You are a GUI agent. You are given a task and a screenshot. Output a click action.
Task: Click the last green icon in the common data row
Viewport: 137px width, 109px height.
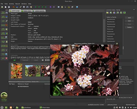124,13
